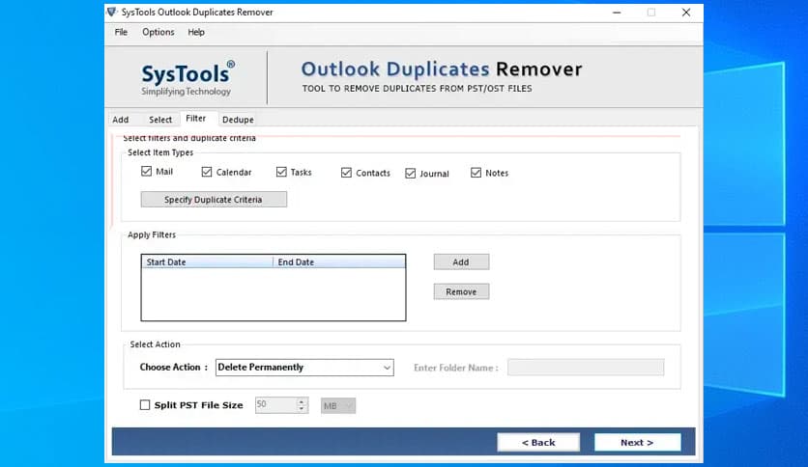Toggle the Tasks checkbox
Screen dimensions: 808x467
[x=281, y=172]
